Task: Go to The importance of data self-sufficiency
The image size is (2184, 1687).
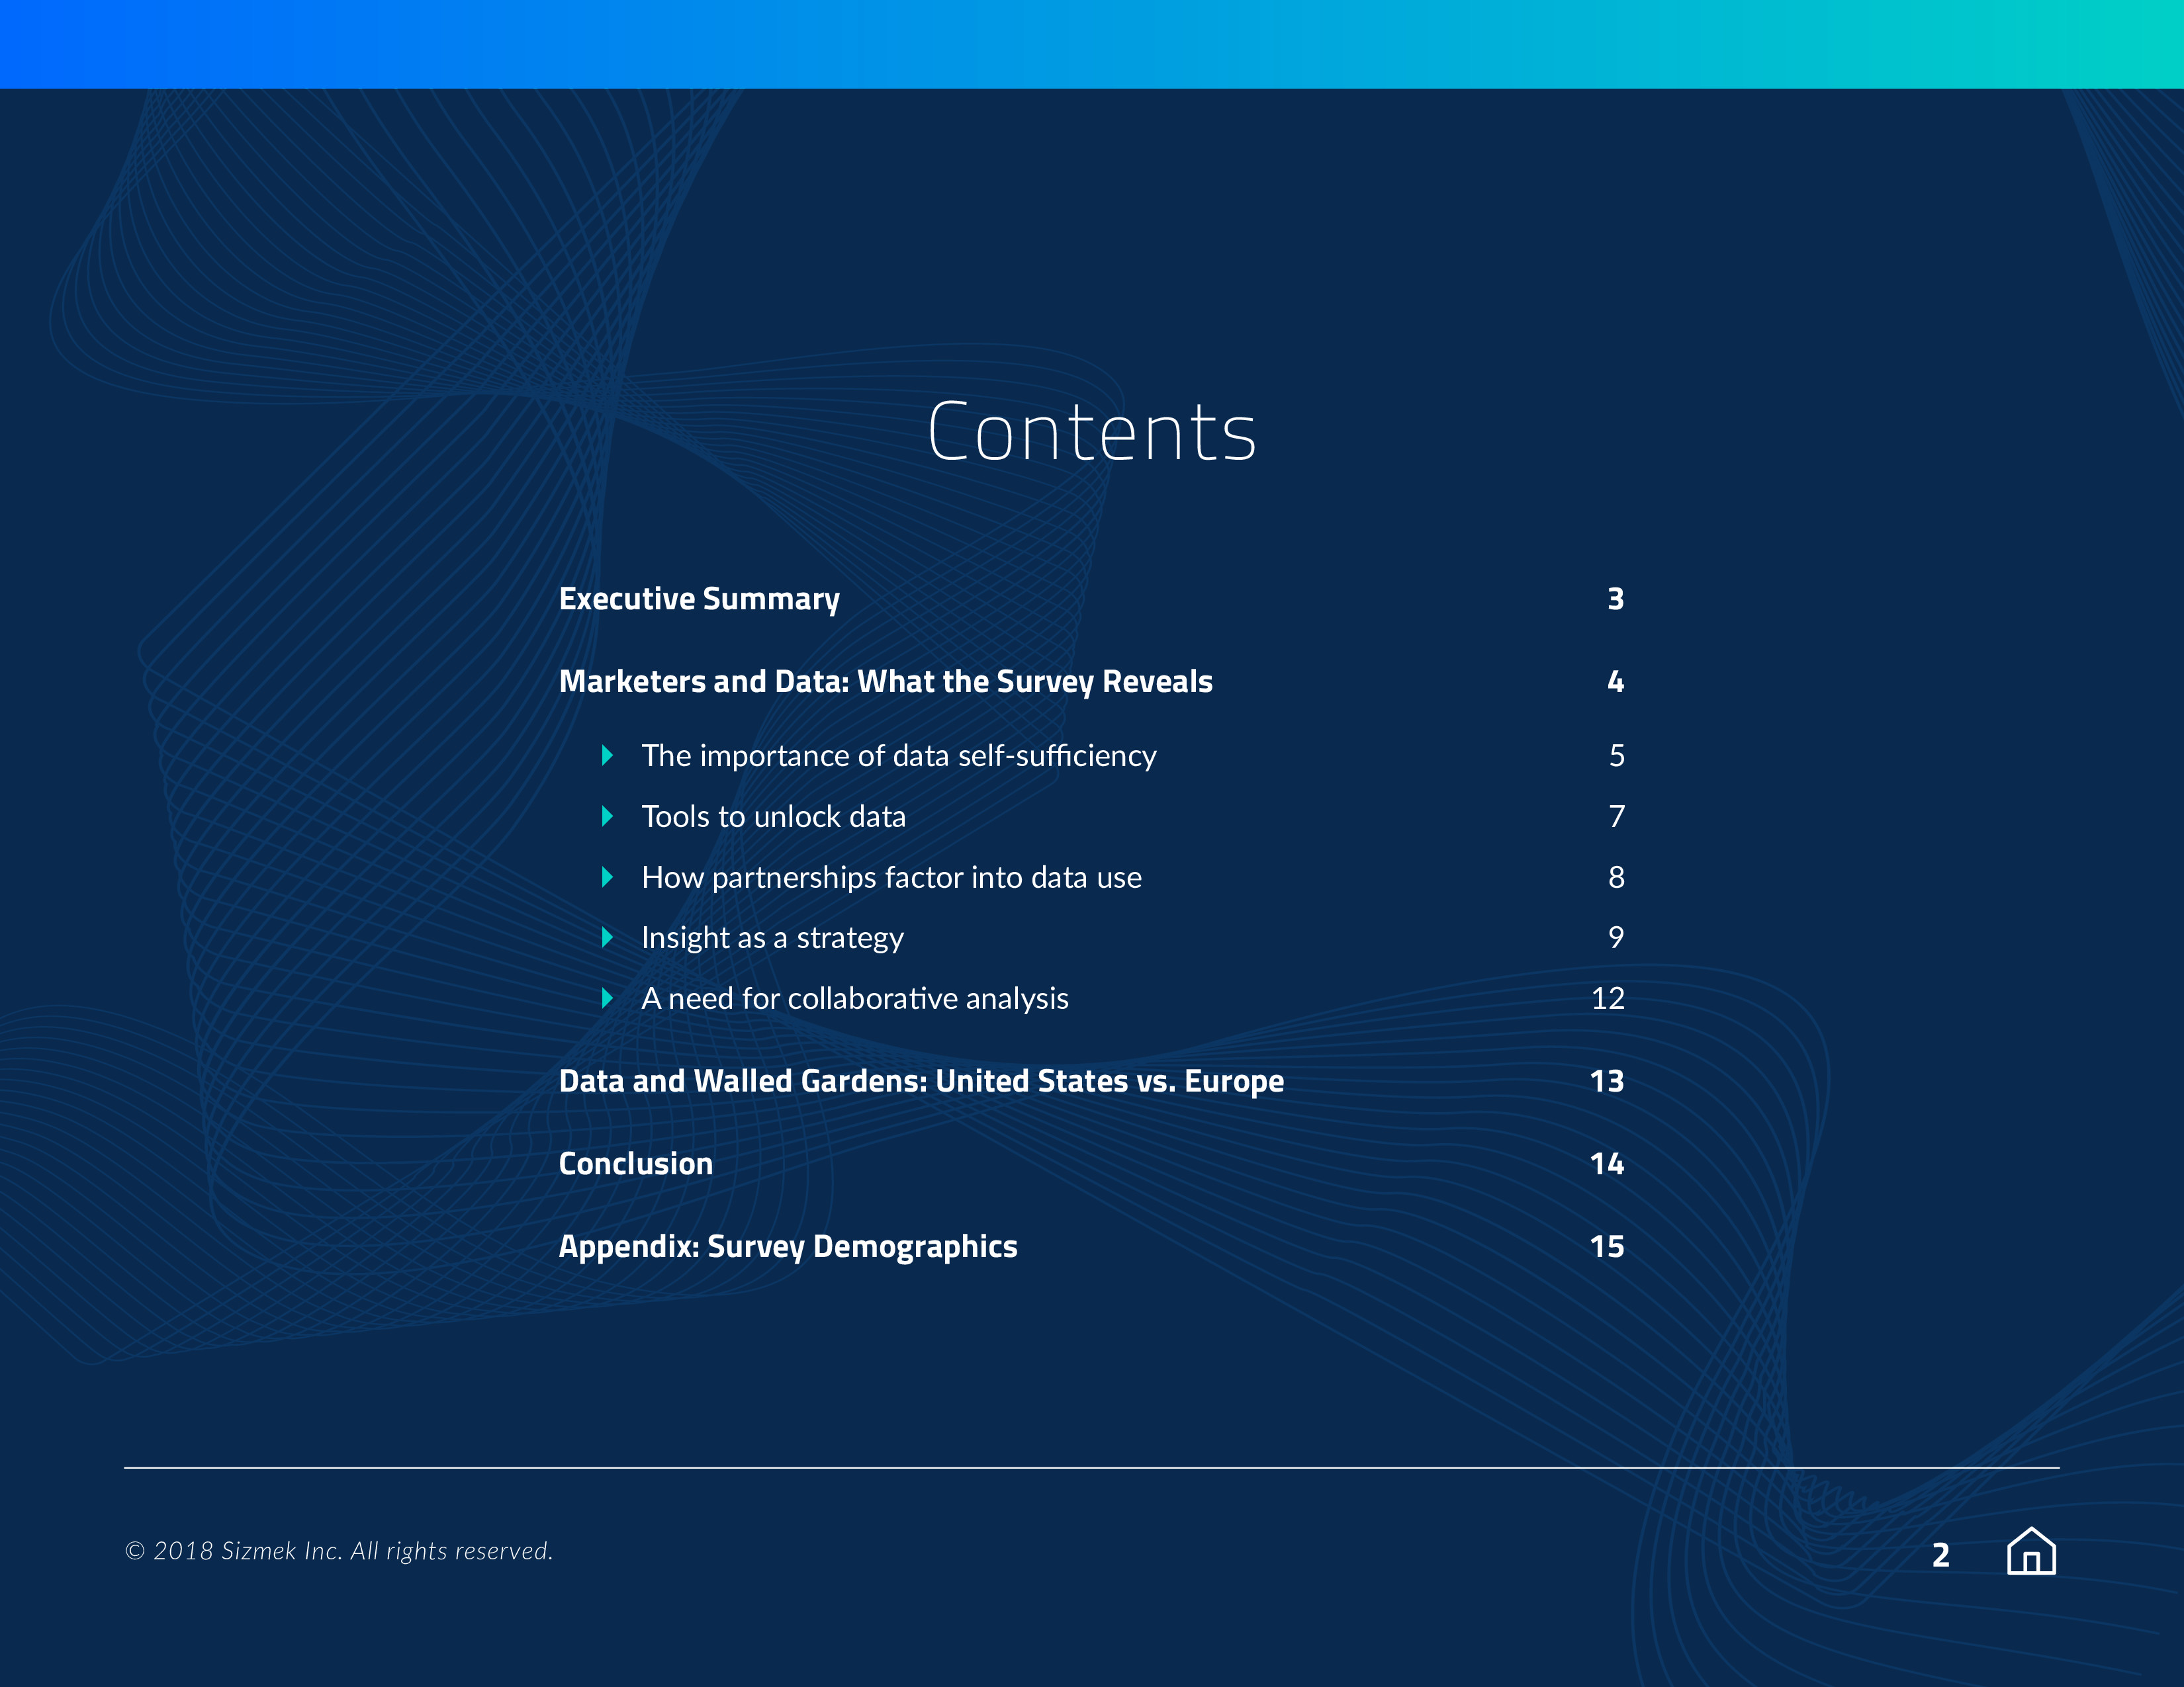Action: click(x=898, y=756)
